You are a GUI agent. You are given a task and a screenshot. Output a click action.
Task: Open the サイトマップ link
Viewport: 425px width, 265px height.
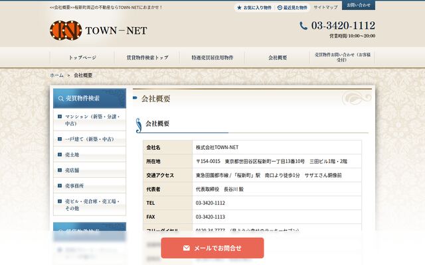(325, 7)
